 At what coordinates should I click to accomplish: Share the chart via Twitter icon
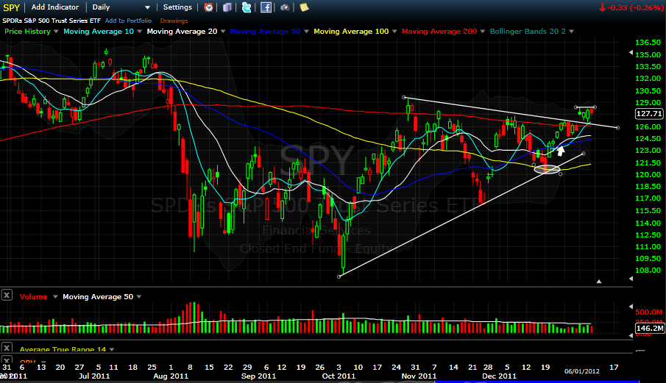[x=247, y=7]
